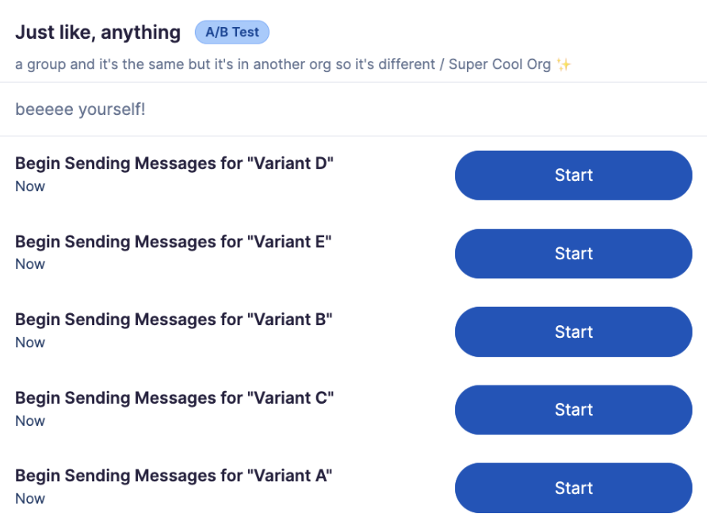Screen dimensions: 707x525
Task: Hit Start next to Variant C
Action: click(573, 410)
